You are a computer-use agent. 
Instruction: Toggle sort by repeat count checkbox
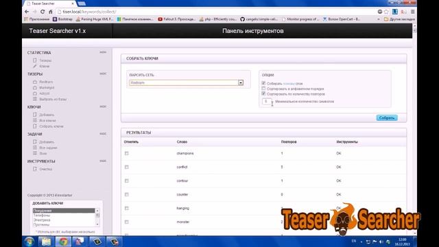[x=263, y=94]
